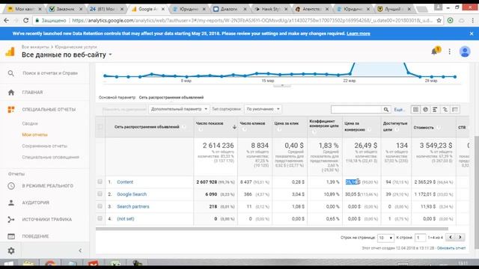Image resolution: width=479 pixels, height=269 pixels.
Task: Click Обновить отчет link
Action: tap(451, 248)
